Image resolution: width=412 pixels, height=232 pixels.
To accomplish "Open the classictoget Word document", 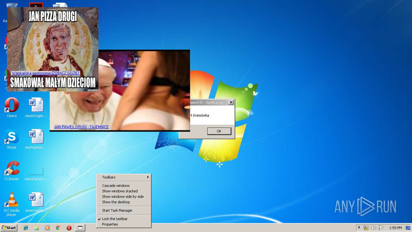I will click(x=36, y=108).
